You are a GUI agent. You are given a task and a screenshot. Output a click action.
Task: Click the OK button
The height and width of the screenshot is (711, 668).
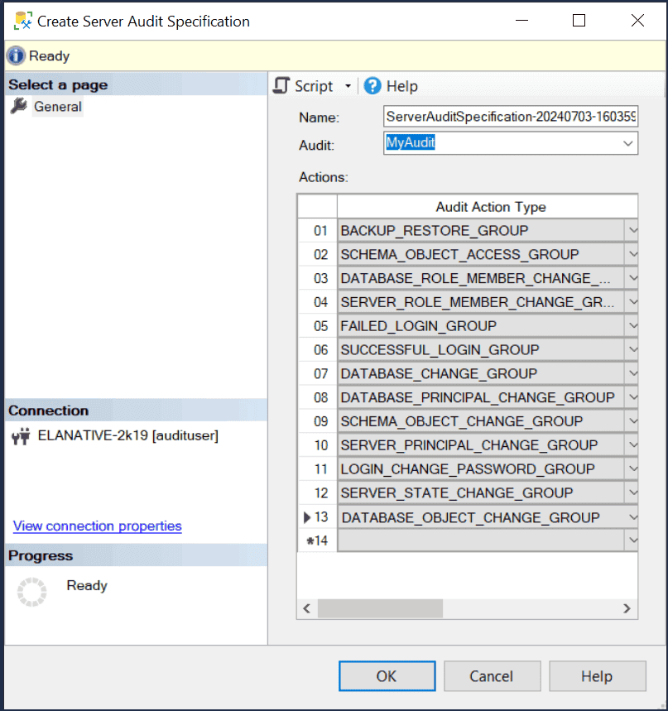click(x=387, y=675)
